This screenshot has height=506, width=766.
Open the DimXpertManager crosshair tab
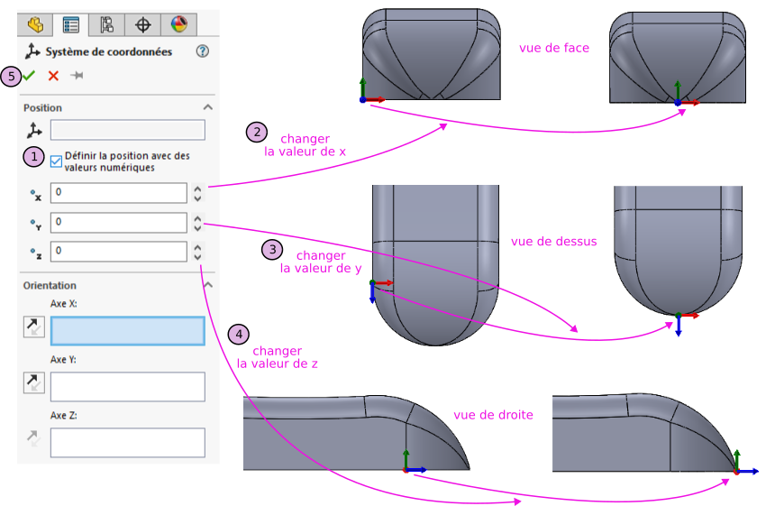pyautogui.click(x=142, y=24)
